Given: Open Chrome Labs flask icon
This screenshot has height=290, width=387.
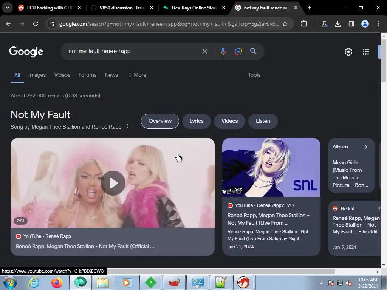Looking at the screenshot, I should click(324, 24).
